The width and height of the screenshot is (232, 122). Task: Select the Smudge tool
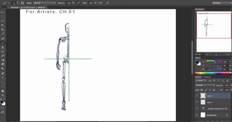click(2, 64)
